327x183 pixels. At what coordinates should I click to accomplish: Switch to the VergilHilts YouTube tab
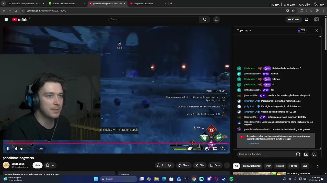click(x=148, y=4)
